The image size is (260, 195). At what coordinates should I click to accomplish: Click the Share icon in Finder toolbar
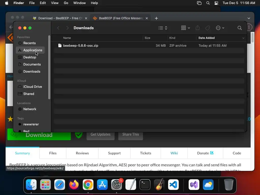(x=198, y=28)
